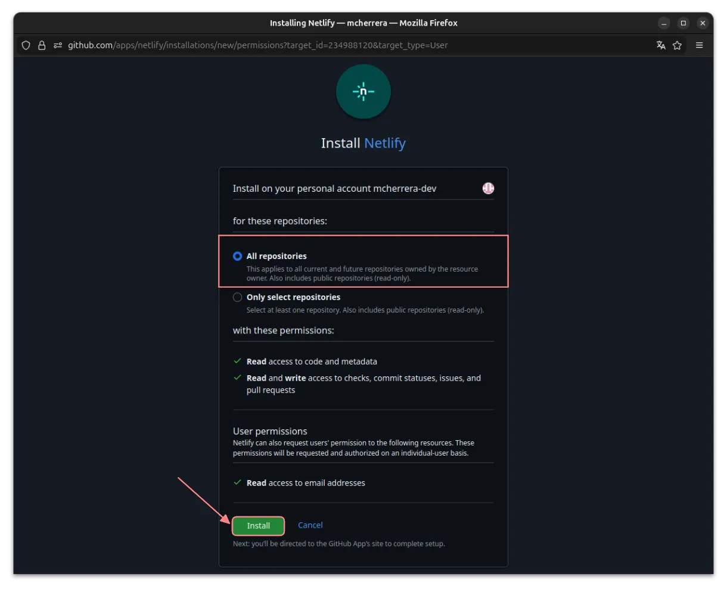Click the round Netlify logo
Image resolution: width=727 pixels, height=589 pixels.
point(363,92)
